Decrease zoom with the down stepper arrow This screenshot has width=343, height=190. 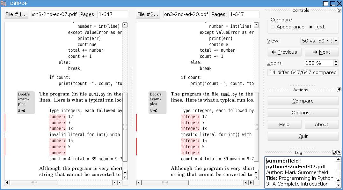click(x=336, y=65)
